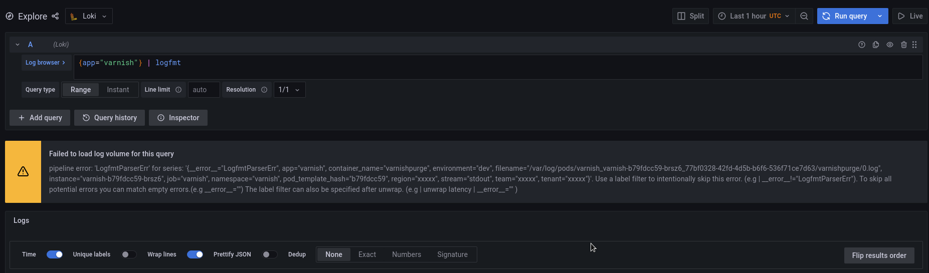Click the (Loki) datasource label in query row
Image resolution: width=929 pixels, height=273 pixels.
[61, 45]
